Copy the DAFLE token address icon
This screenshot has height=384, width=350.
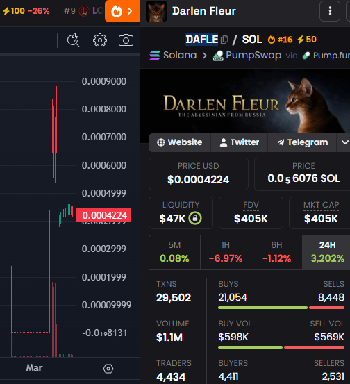224,40
